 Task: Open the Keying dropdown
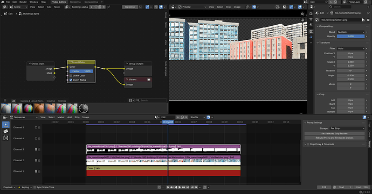coord(25,187)
